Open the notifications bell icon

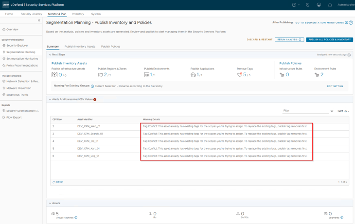[x=331, y=4]
